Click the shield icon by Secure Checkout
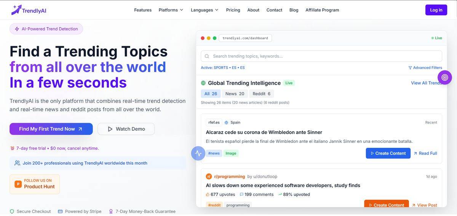The image size is (457, 216). 12,211
